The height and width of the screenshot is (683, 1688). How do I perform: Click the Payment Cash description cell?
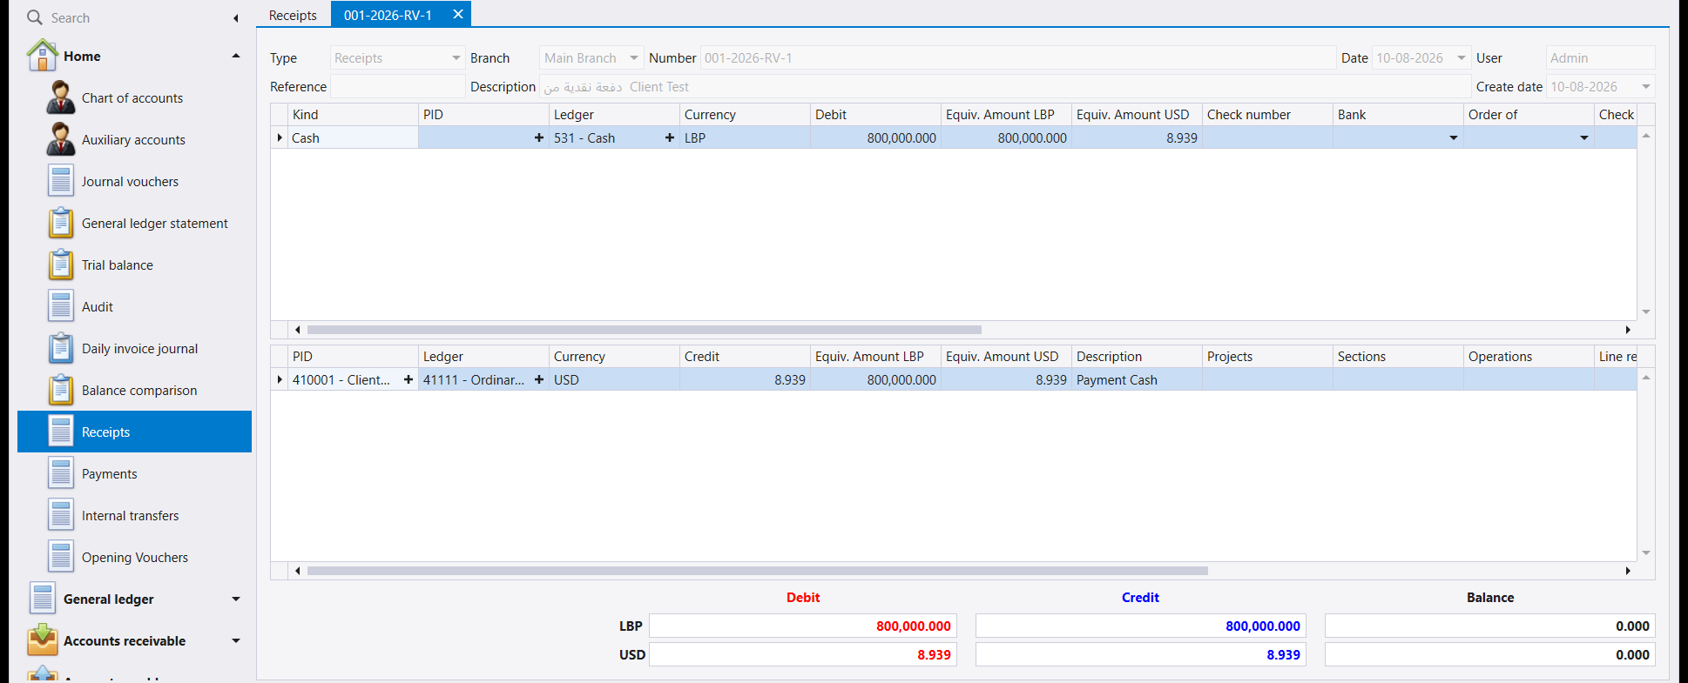[1137, 379]
